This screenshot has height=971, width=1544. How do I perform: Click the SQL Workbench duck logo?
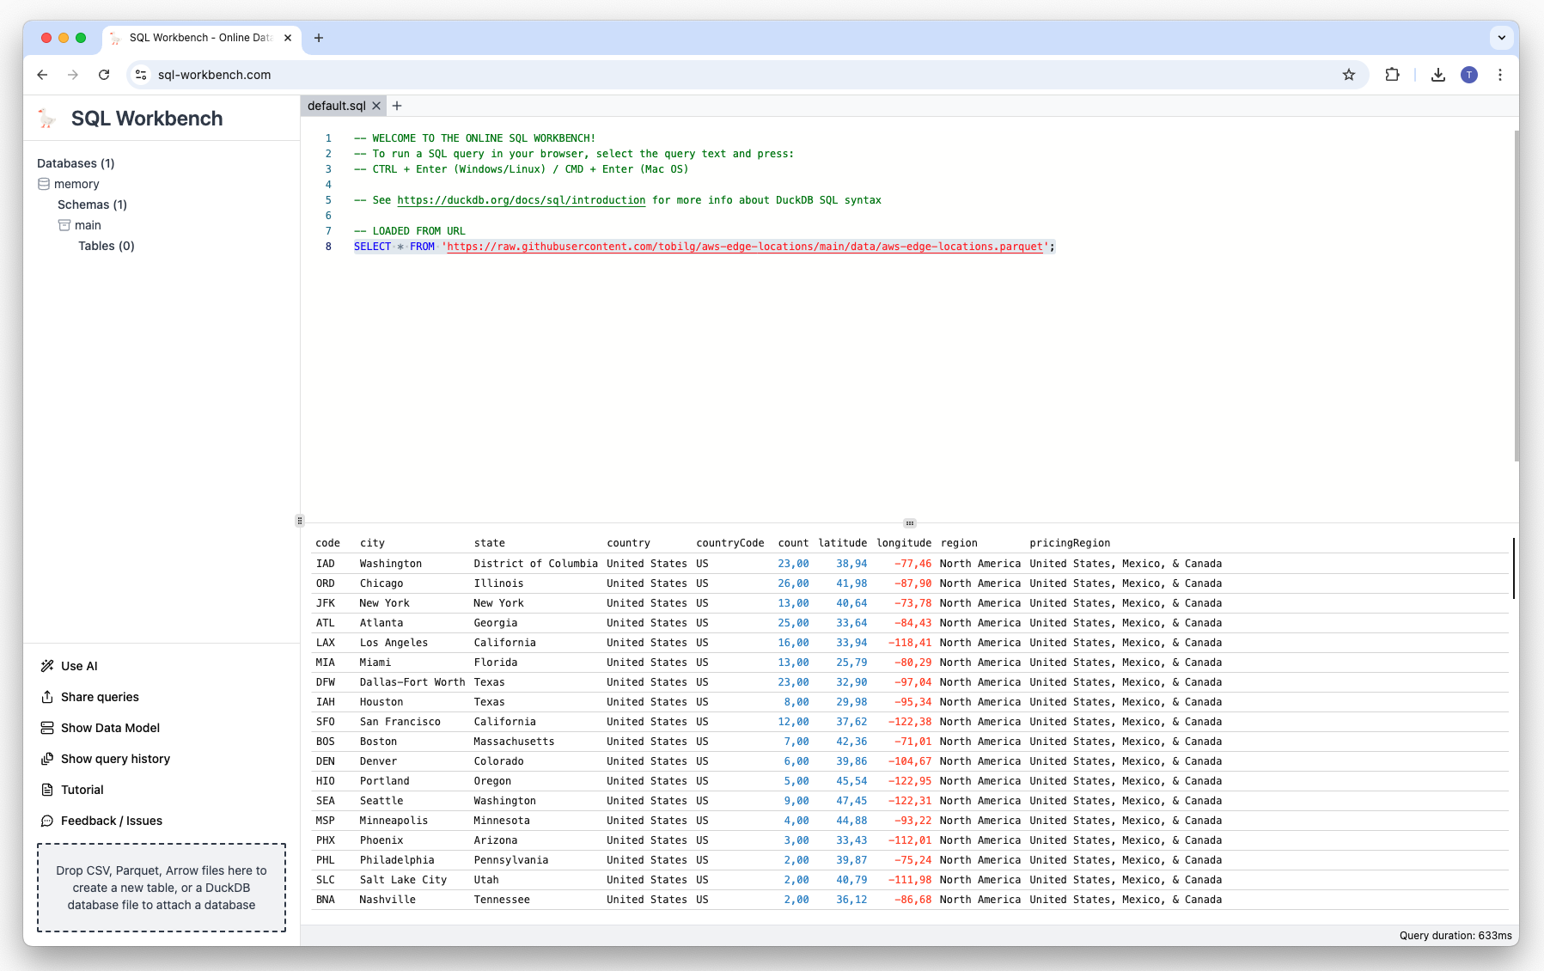46,118
